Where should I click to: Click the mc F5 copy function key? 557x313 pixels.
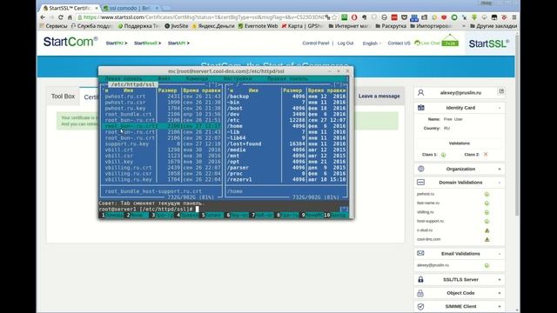click(x=211, y=215)
